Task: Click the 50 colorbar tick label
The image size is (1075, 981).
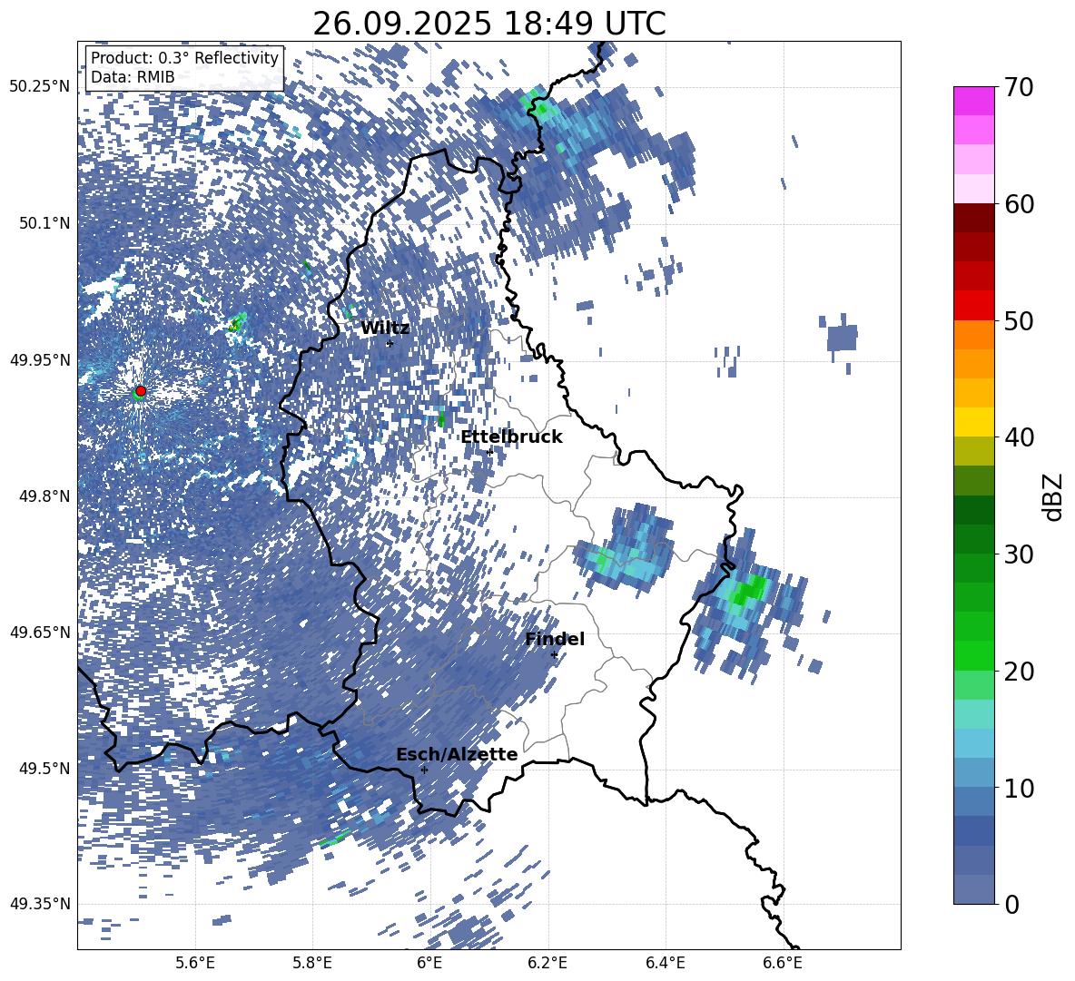Action: pyautogui.click(x=1019, y=320)
